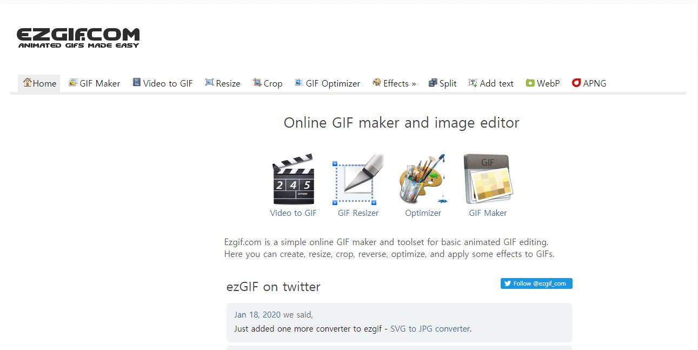The height and width of the screenshot is (350, 698).
Task: Open the SVG to JPG converter link
Action: point(430,328)
